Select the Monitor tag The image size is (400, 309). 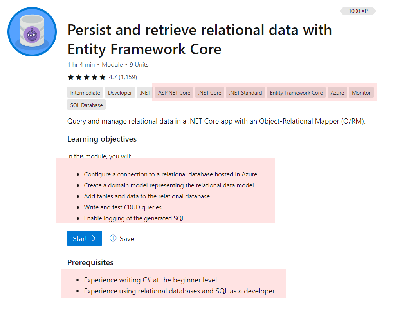click(361, 92)
